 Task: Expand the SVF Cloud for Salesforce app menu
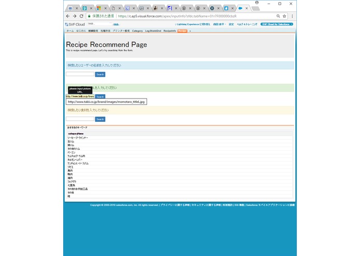coord(277,24)
